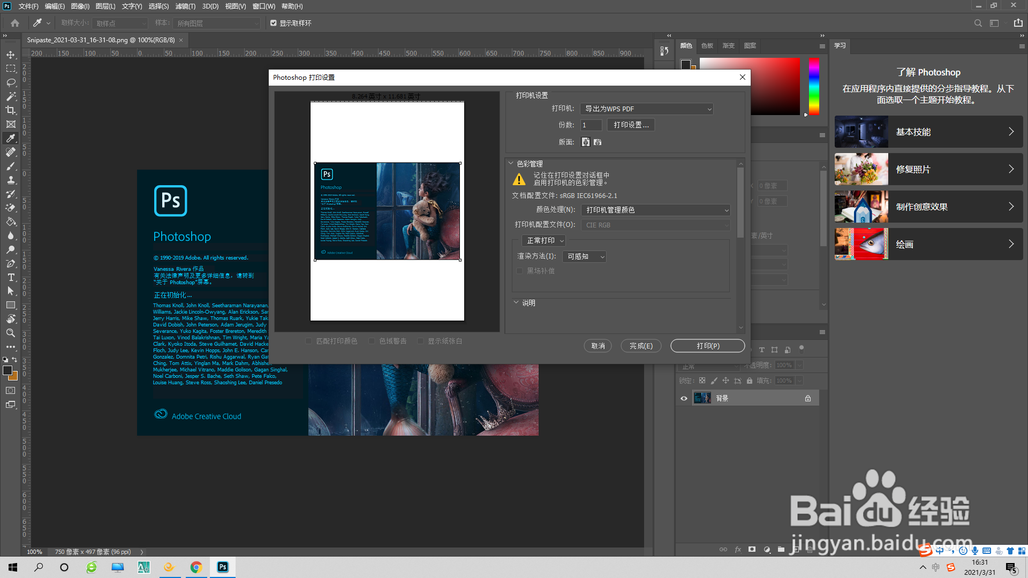
Task: Hide the 背景 layer eye icon
Action: pos(684,398)
